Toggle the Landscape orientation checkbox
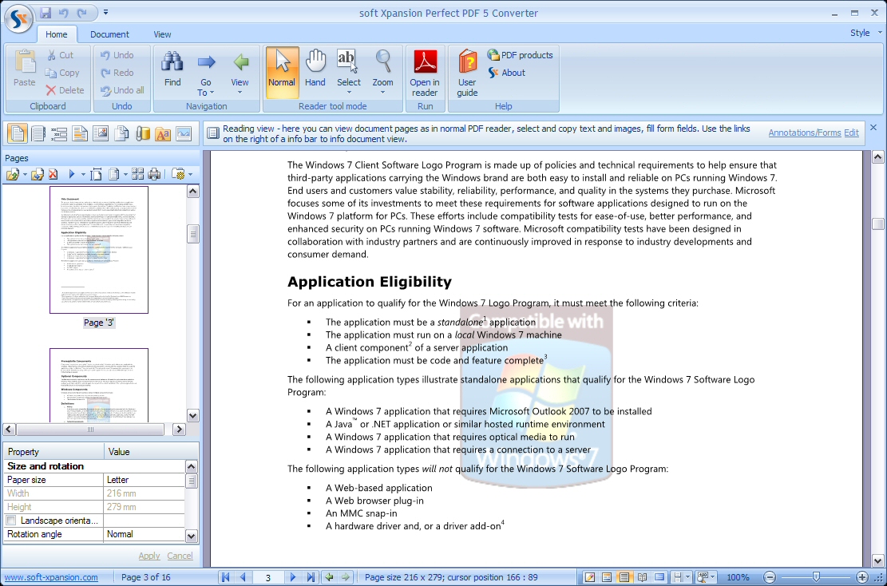The height and width of the screenshot is (586, 887). (x=11, y=521)
